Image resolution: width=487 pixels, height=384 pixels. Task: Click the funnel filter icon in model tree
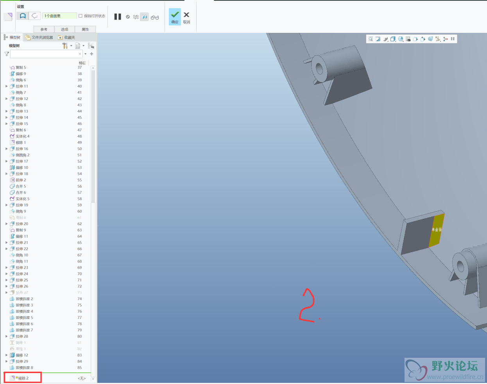(6, 54)
